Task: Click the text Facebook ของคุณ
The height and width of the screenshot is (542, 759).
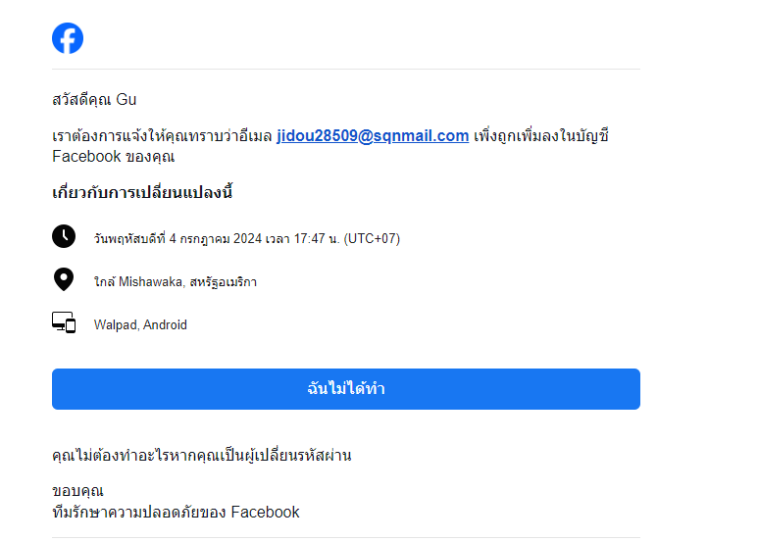Action: (x=114, y=157)
